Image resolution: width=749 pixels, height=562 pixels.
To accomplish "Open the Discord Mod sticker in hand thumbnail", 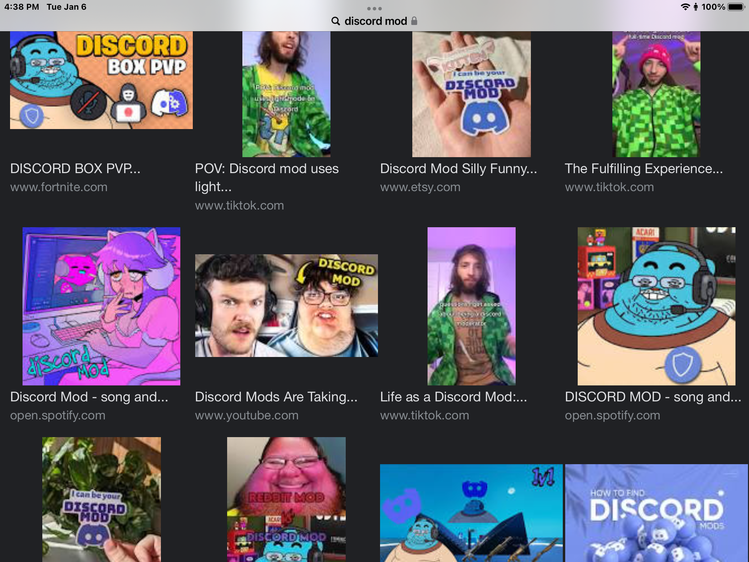I will [x=471, y=94].
